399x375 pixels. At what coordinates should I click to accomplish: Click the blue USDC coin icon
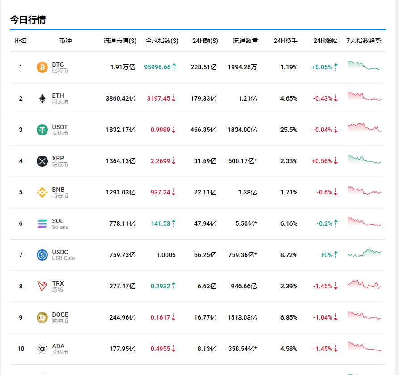(x=42, y=255)
